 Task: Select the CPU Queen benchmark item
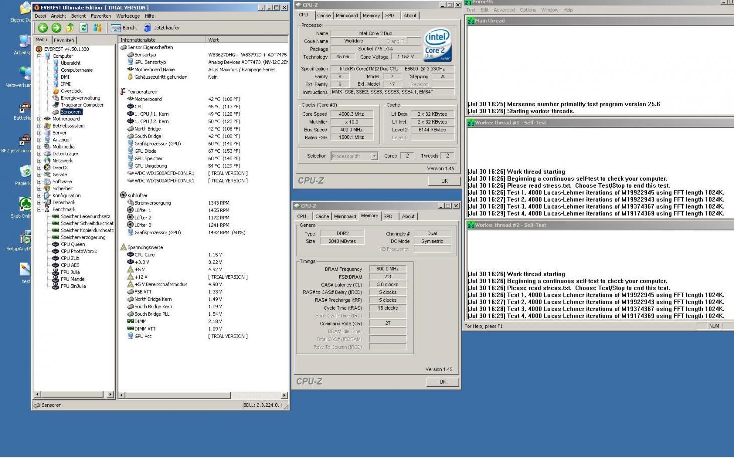click(x=73, y=245)
